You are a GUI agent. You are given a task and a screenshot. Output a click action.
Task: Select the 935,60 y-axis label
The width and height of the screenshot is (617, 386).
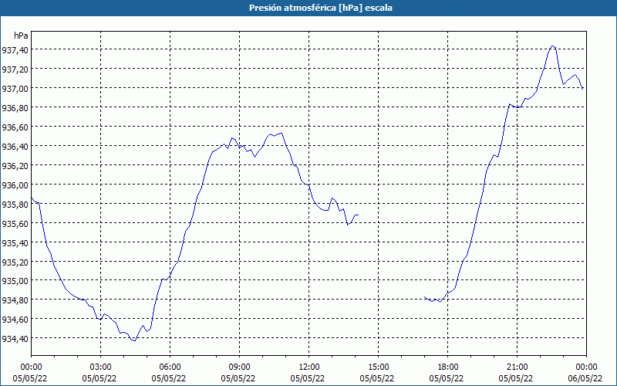click(x=15, y=223)
